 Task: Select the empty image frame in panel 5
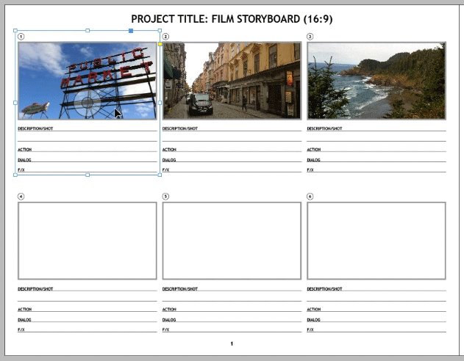[x=232, y=241]
